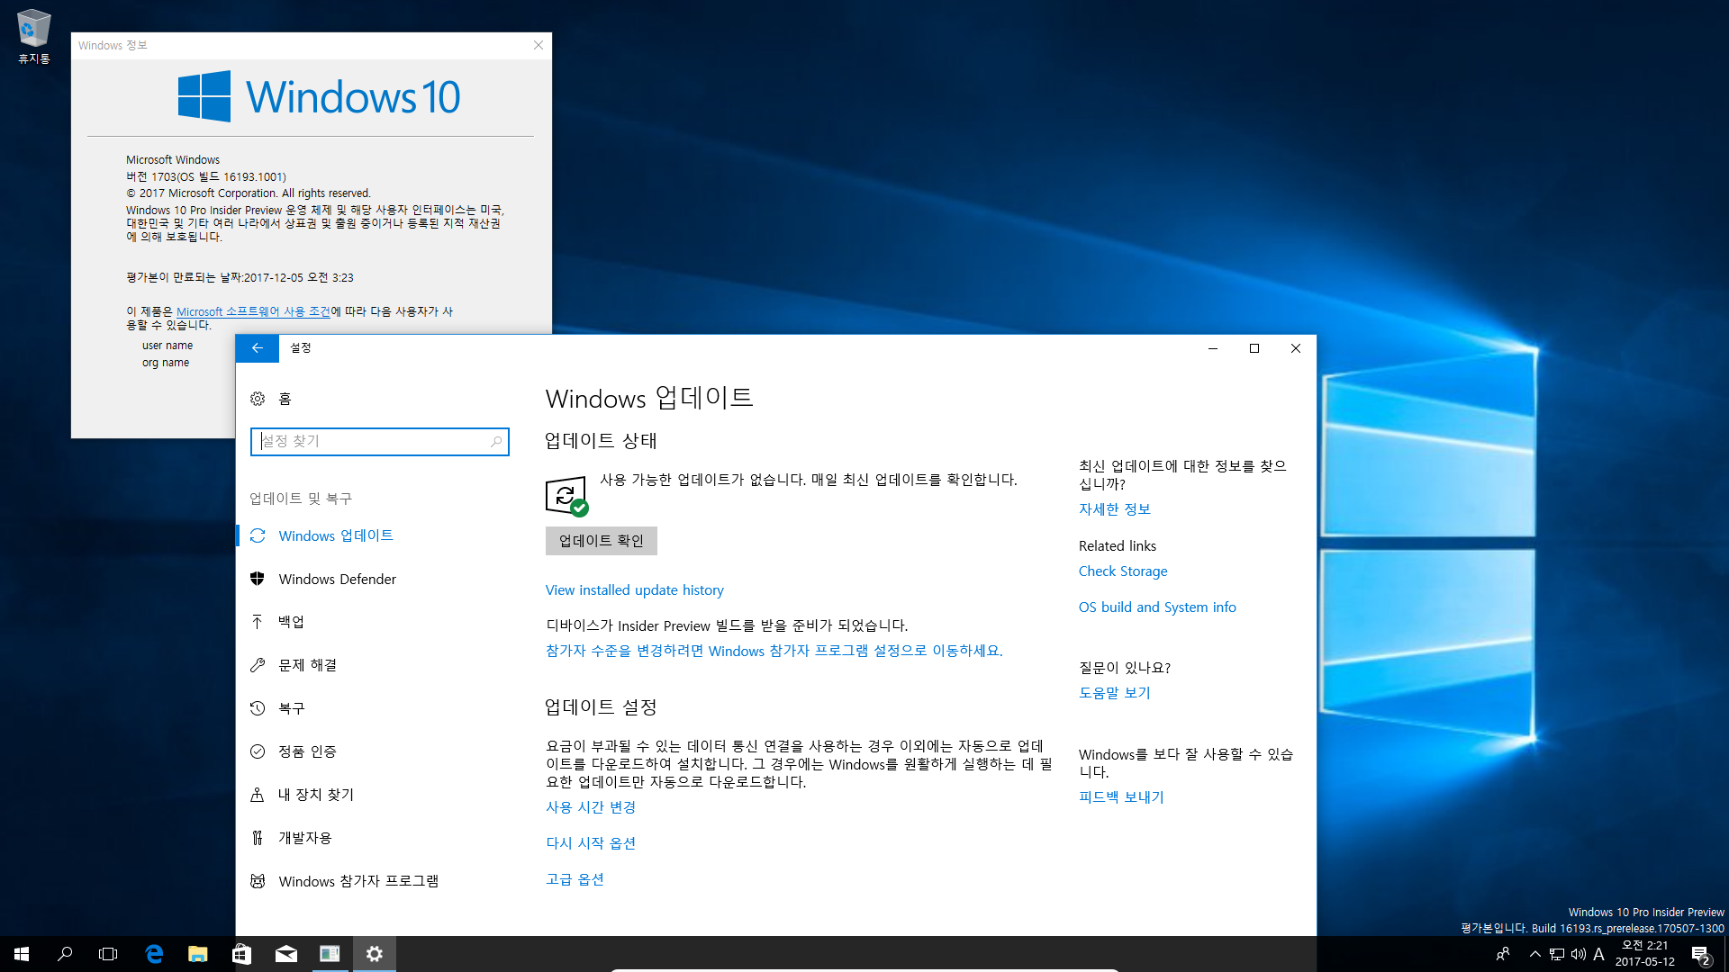
Task: Open the Windows 참가자 프로그램 cat icon
Action: tap(258, 881)
